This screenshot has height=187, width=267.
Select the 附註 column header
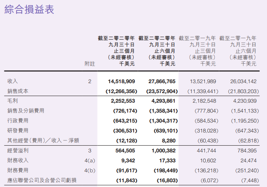(x=90, y=64)
